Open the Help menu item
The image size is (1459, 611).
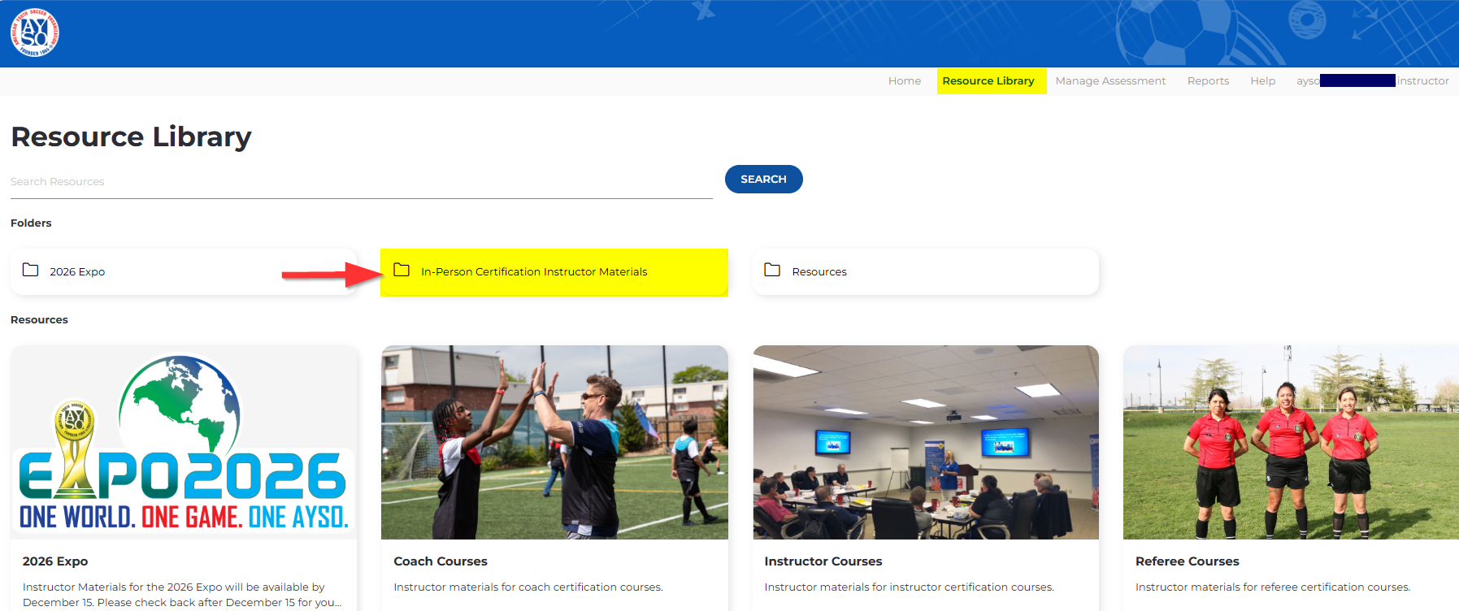pyautogui.click(x=1262, y=81)
